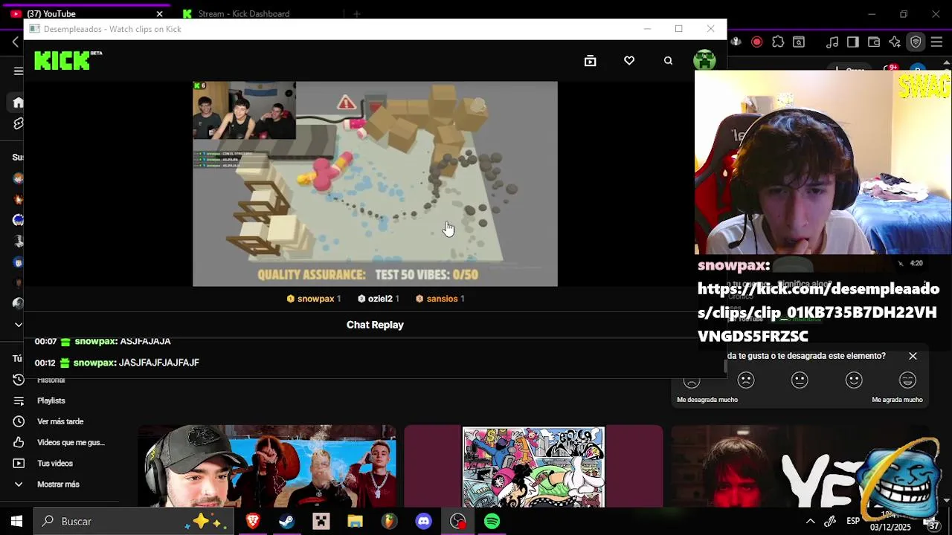Open YouTube Shorts icon in sidebar
The image size is (952, 535).
(19, 123)
